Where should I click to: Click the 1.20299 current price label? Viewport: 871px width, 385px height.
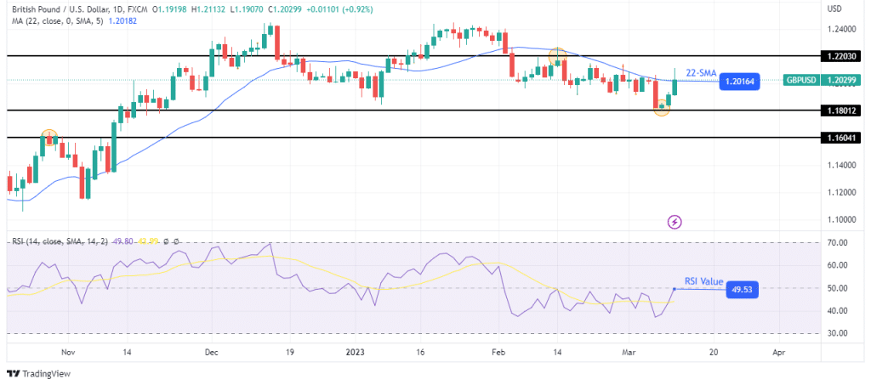tap(841, 81)
